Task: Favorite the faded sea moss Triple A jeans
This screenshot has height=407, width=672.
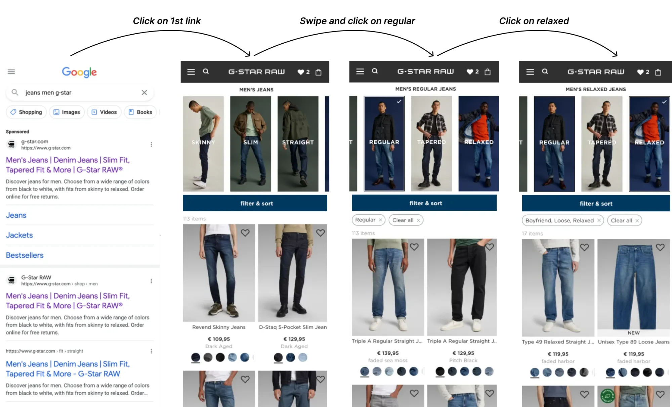Action: (x=414, y=247)
